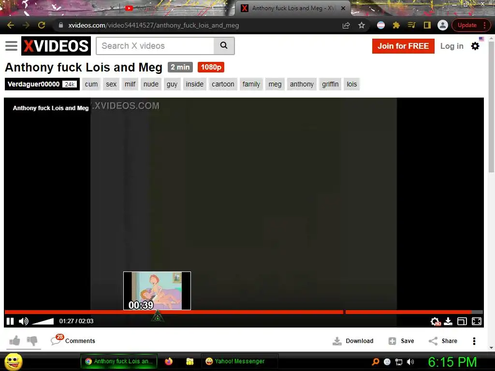The width and height of the screenshot is (495, 371).
Task: Select the anthony tag
Action: [x=302, y=84]
